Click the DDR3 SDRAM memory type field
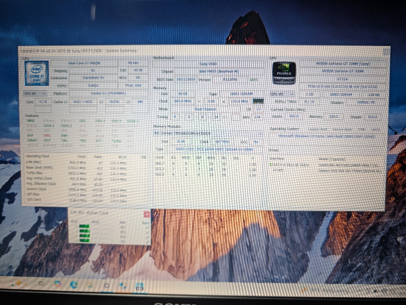The width and height of the screenshot is (406, 305). [x=241, y=94]
